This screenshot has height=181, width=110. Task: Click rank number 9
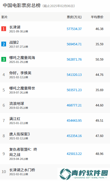click(x=4, y=154)
